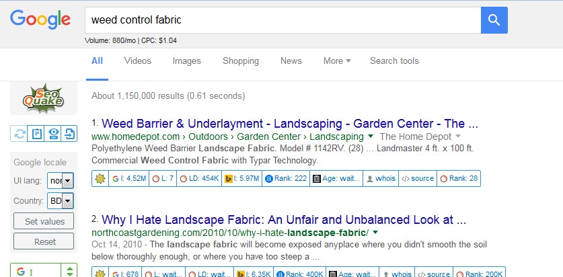Click the 'About 1,150,000 results' text
The height and width of the screenshot is (277, 563).
pyautogui.click(x=168, y=96)
